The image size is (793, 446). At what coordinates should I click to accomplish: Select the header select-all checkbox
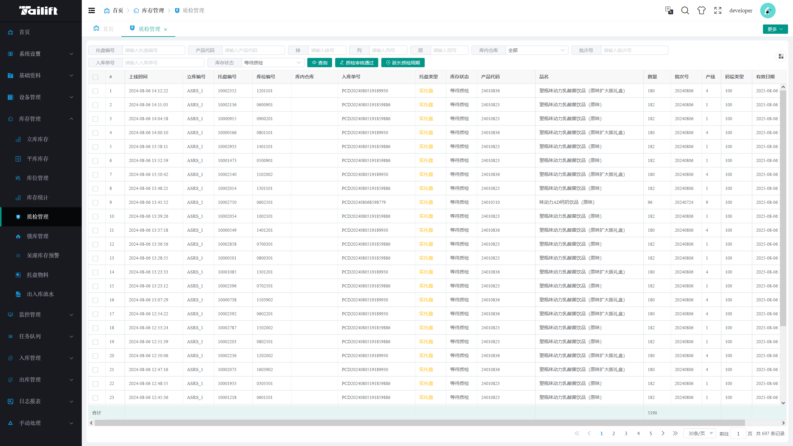coord(95,77)
